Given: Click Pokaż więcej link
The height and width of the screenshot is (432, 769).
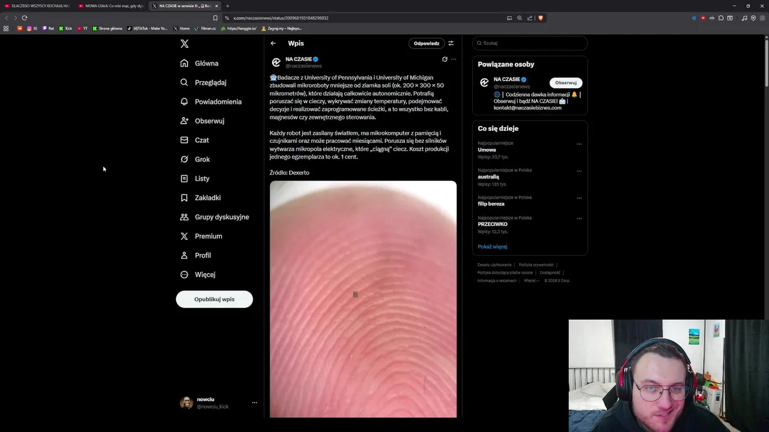Looking at the screenshot, I should coord(492,247).
